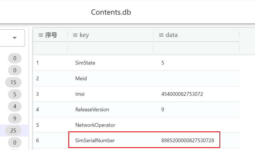Click the filter field under data column

[196, 48]
